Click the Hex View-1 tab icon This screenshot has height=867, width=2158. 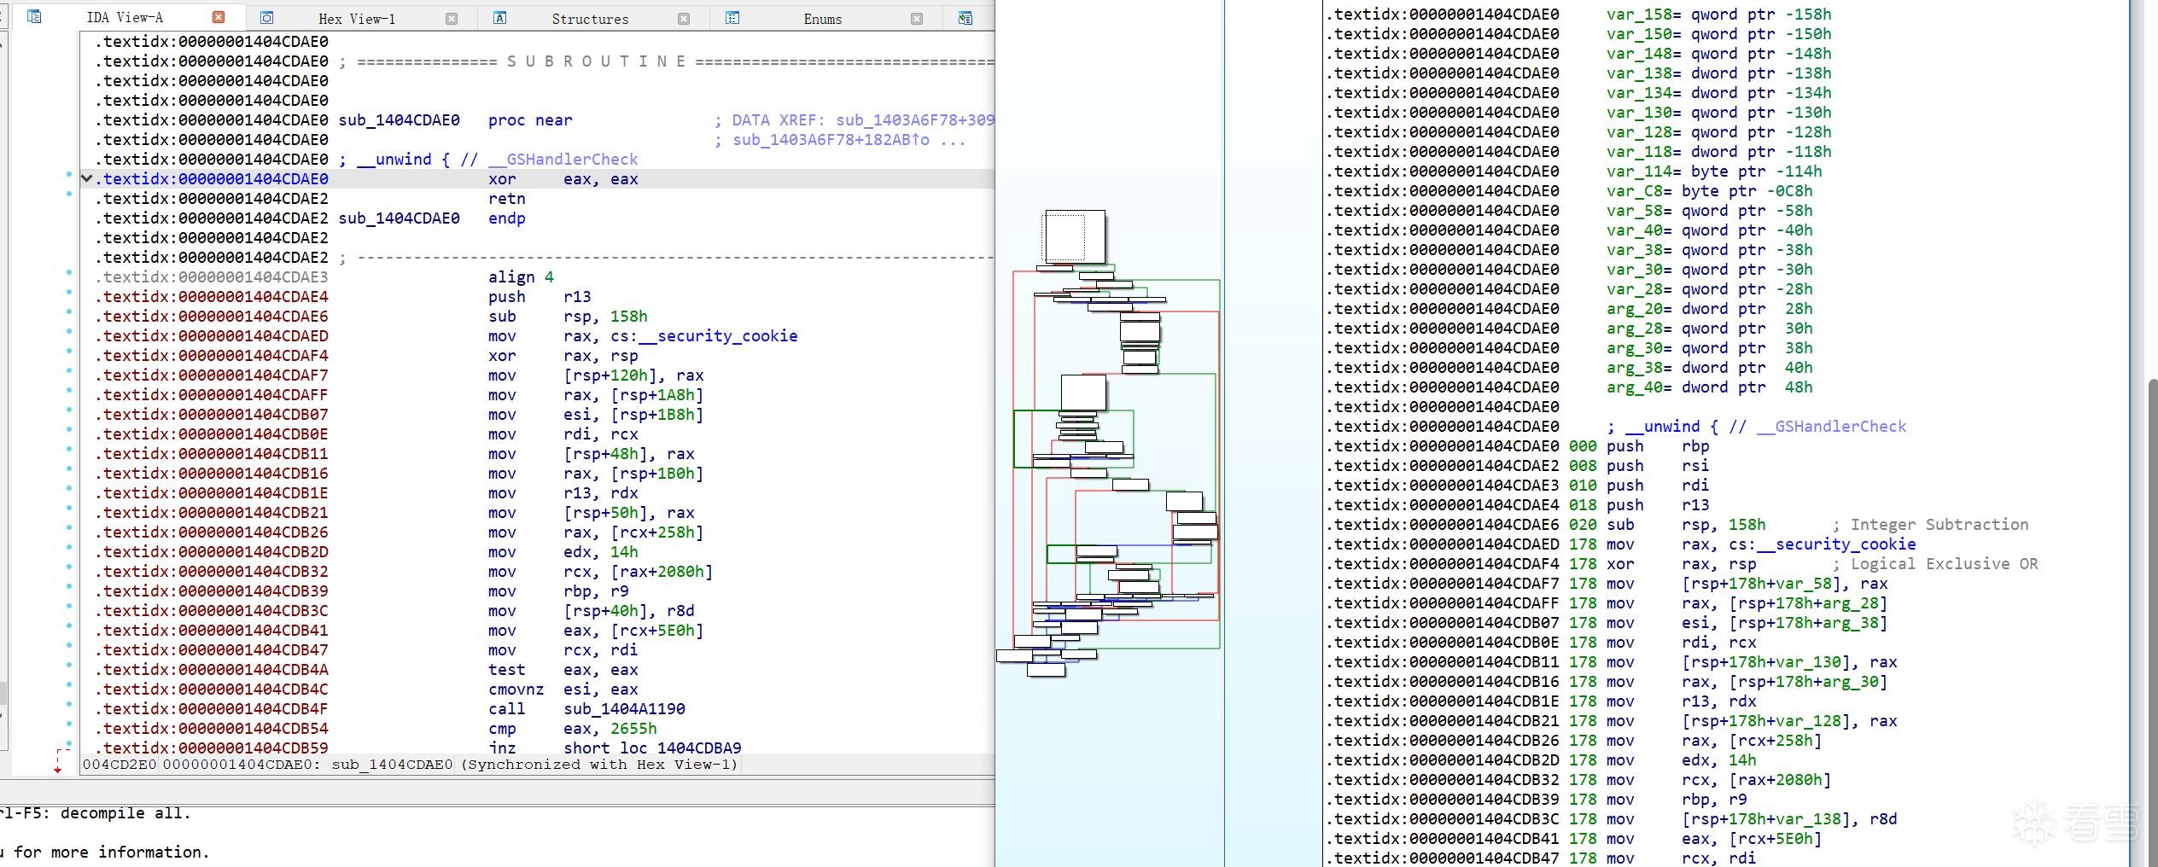(x=267, y=18)
